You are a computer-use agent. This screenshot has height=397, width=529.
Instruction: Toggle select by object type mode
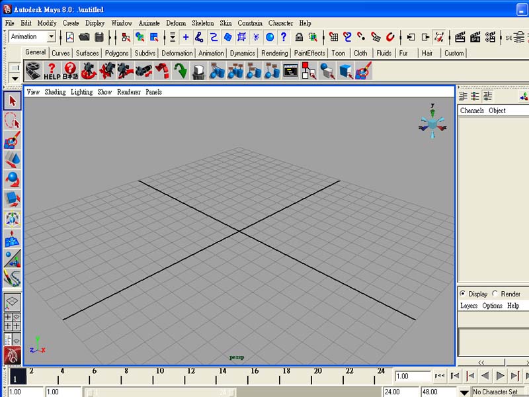[140, 37]
